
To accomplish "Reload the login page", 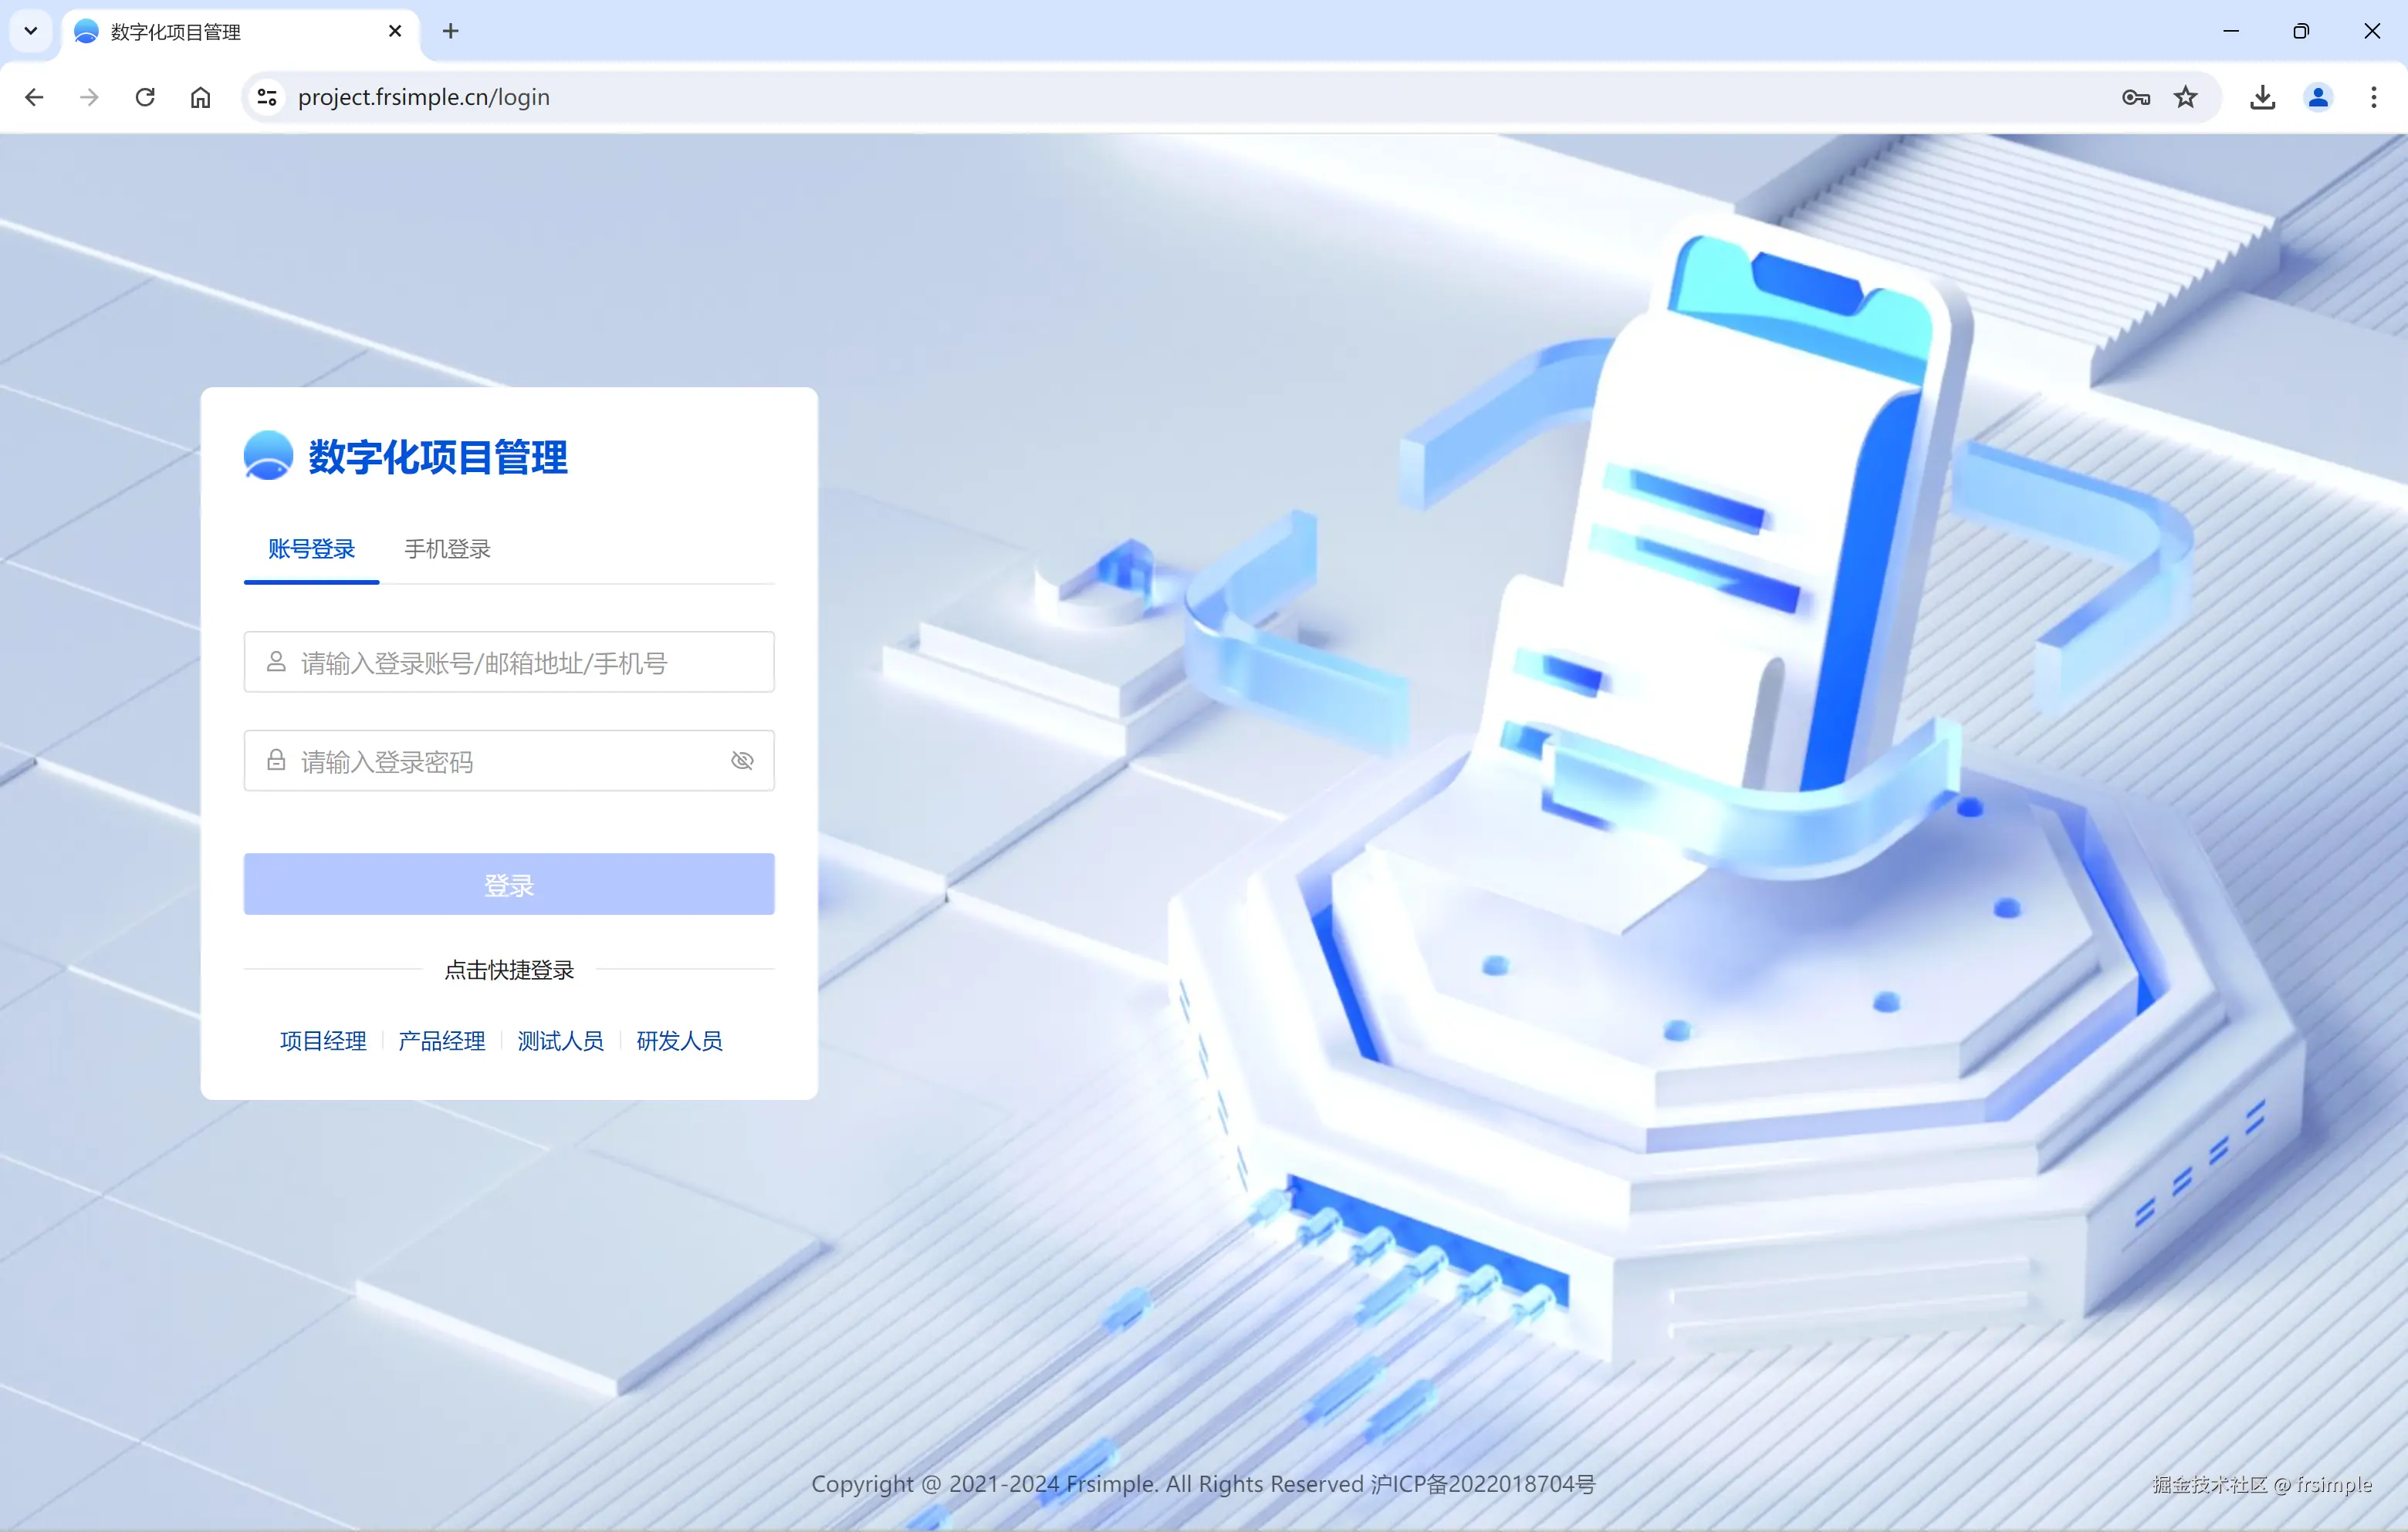I will 145,97.
